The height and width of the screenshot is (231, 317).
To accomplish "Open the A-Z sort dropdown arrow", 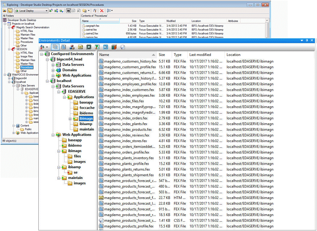I will [47, 47].
